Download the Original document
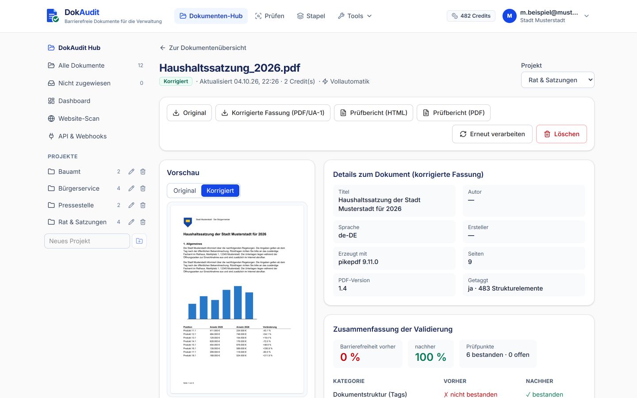This screenshot has height=398, width=637. coord(189,113)
